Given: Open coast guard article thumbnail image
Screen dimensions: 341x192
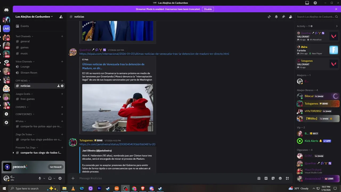Looking at the screenshot, I should click(x=117, y=108).
